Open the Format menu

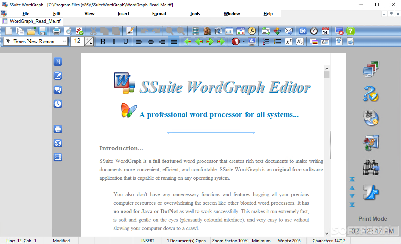coord(159,14)
